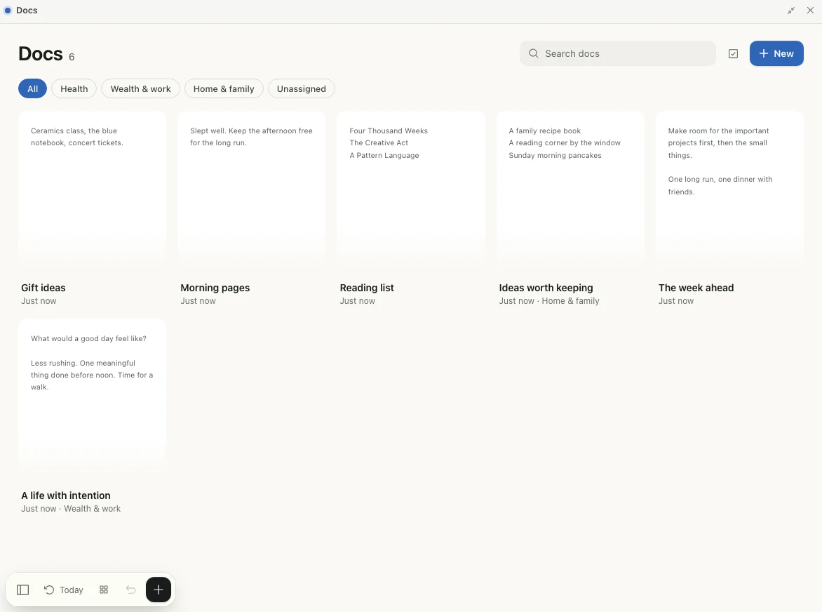The image size is (822, 612).
Task: Select the All filter tab
Action: click(32, 88)
